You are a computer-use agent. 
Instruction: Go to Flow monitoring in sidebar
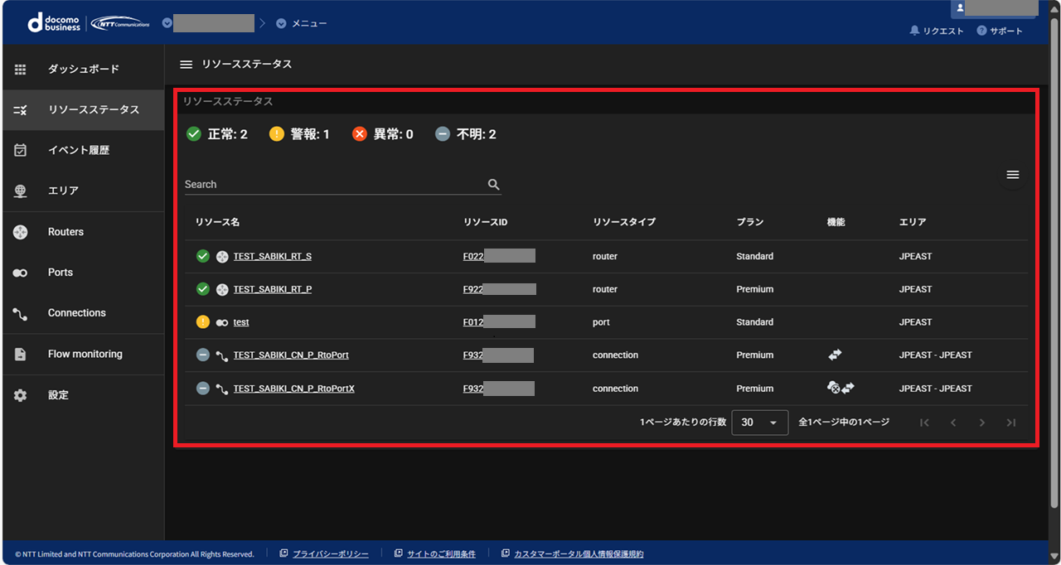85,354
